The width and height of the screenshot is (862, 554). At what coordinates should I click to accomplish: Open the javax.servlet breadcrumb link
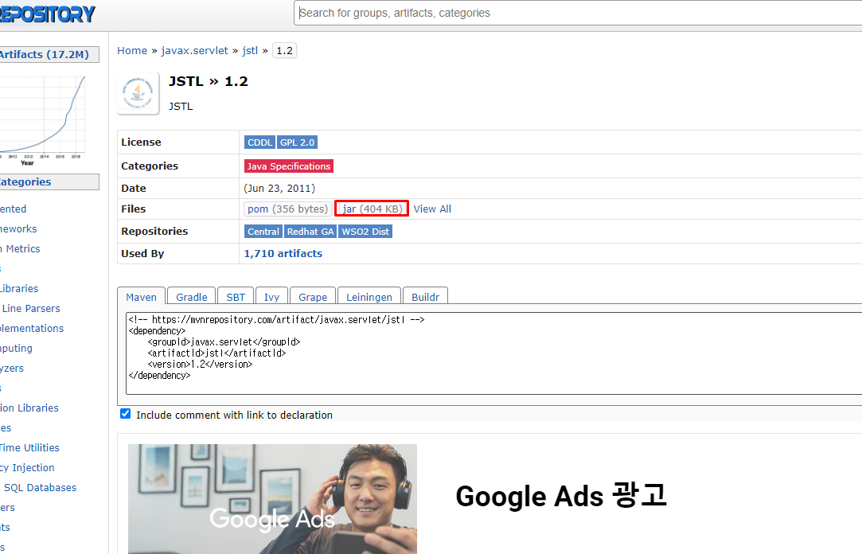(x=194, y=51)
